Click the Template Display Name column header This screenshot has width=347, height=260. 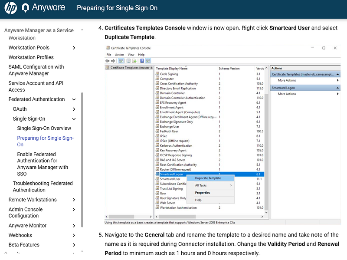pyautogui.click(x=186, y=69)
